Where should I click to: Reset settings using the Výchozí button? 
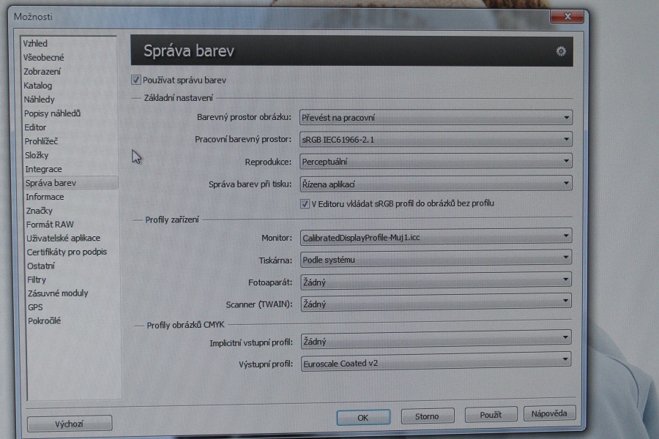tap(69, 424)
